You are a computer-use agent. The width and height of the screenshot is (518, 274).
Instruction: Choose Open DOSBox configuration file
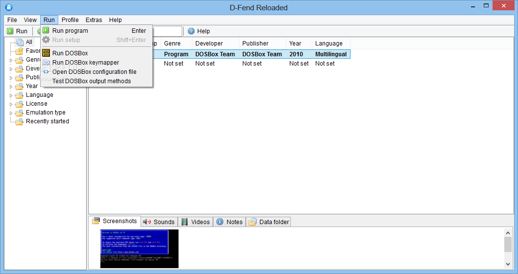(x=96, y=71)
